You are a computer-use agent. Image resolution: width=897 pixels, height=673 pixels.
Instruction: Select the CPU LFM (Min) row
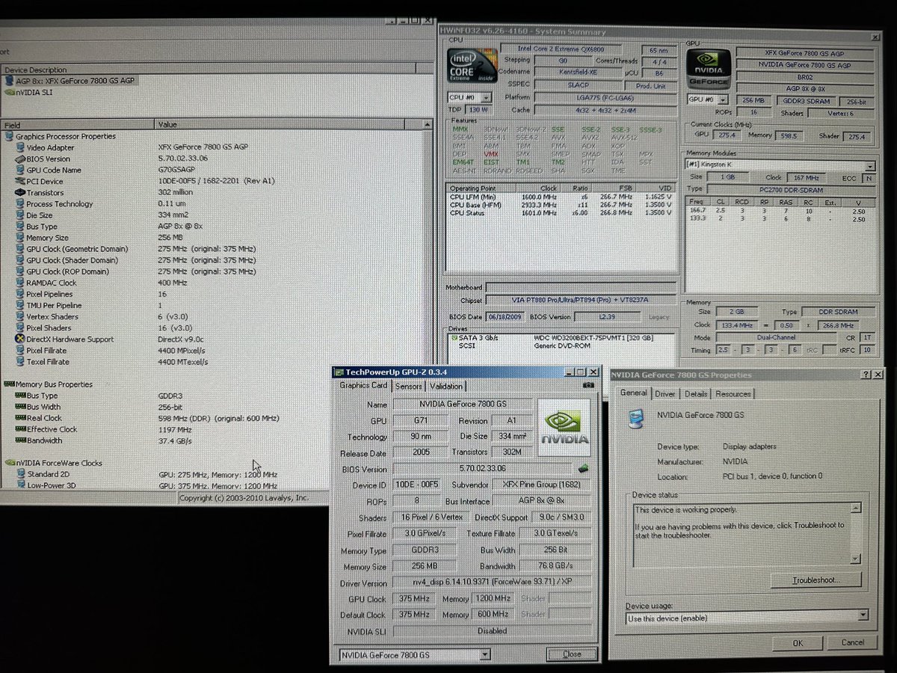562,197
